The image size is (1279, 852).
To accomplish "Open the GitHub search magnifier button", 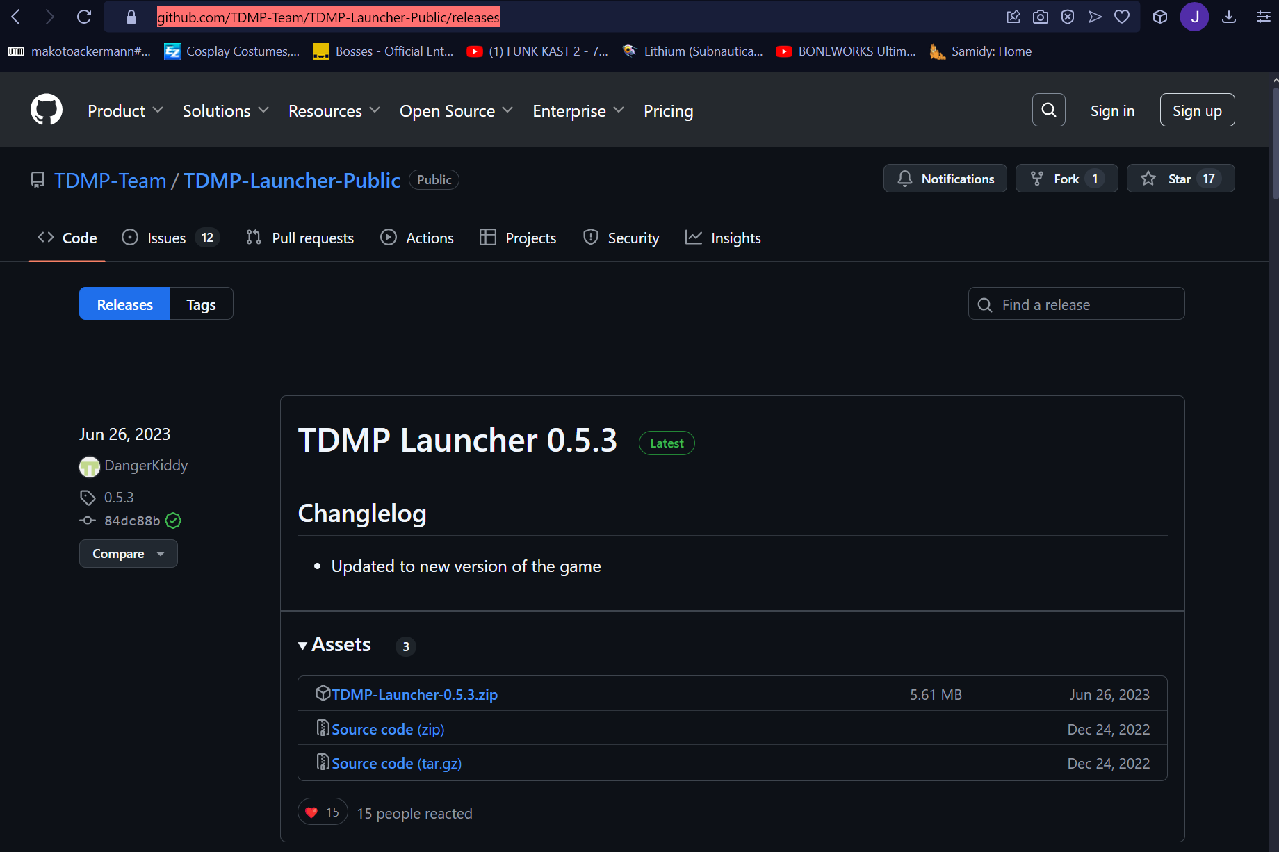I will 1049,110.
